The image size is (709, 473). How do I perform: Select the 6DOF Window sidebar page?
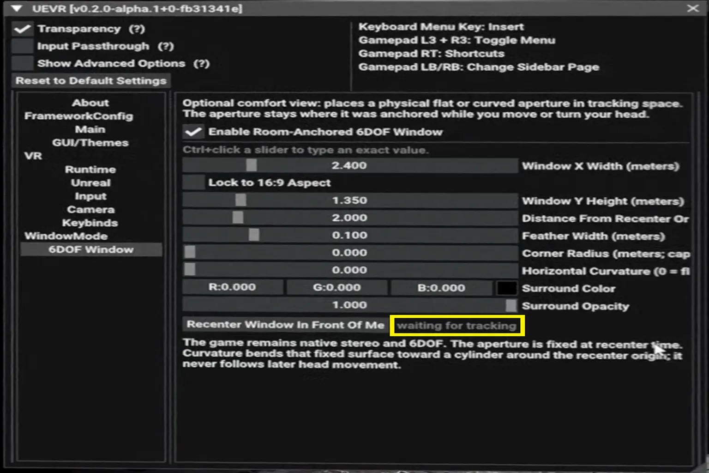[x=91, y=249]
